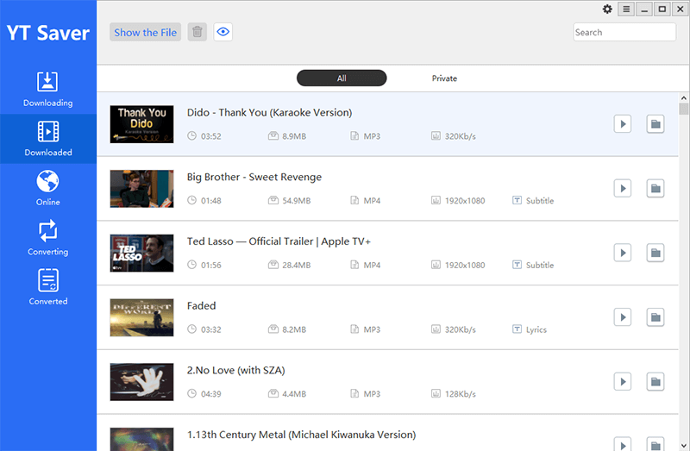The image size is (690, 451).
Task: Open the Downloaded section
Action: tap(48, 139)
